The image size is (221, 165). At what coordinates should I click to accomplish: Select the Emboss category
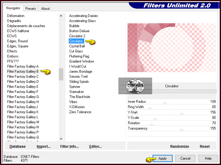(x=13, y=56)
